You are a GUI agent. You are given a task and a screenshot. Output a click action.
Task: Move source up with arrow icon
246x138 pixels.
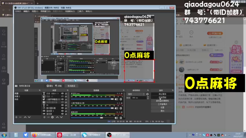point(57,117)
